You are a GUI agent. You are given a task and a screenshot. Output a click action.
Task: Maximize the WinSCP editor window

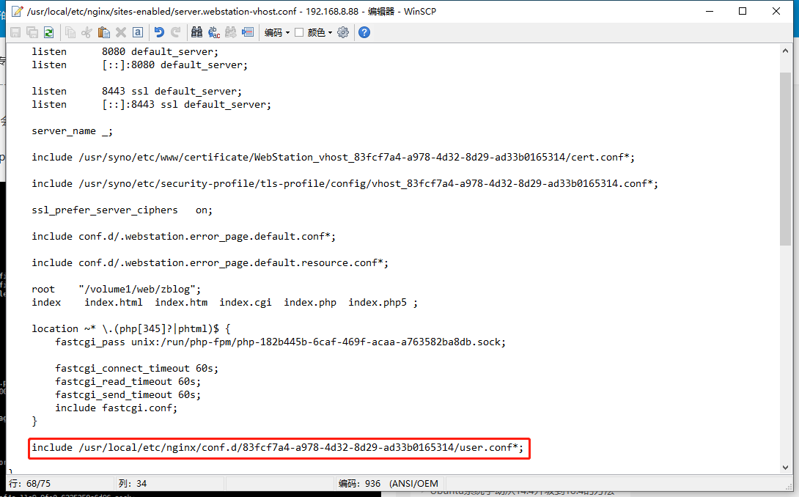(x=743, y=11)
